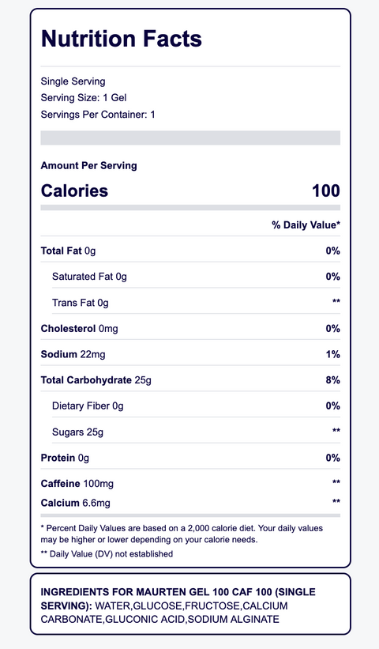The image size is (379, 649).
Task: Click the Total Carbohydrate 25g row
Action: coord(190,380)
